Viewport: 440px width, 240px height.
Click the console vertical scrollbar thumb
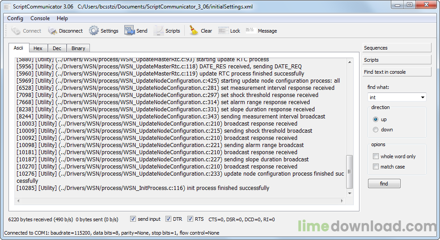click(x=350, y=172)
